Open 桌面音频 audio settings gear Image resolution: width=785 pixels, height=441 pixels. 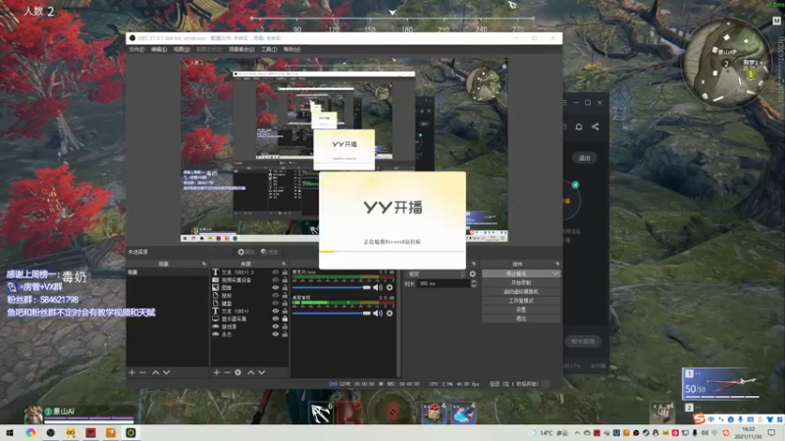(x=390, y=314)
